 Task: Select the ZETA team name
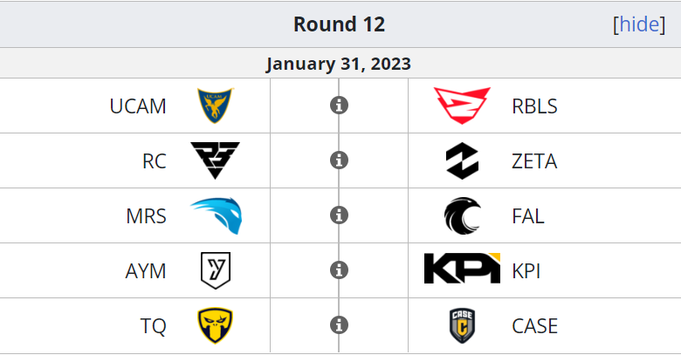534,161
